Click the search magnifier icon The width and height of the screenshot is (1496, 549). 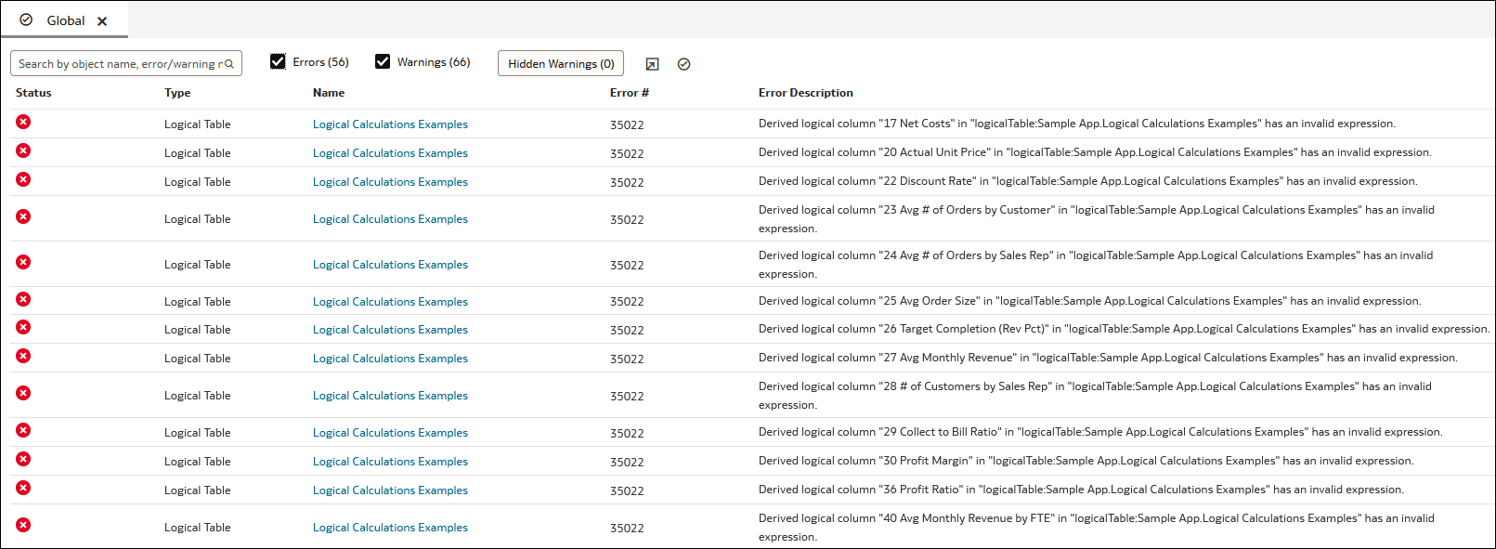coord(229,64)
